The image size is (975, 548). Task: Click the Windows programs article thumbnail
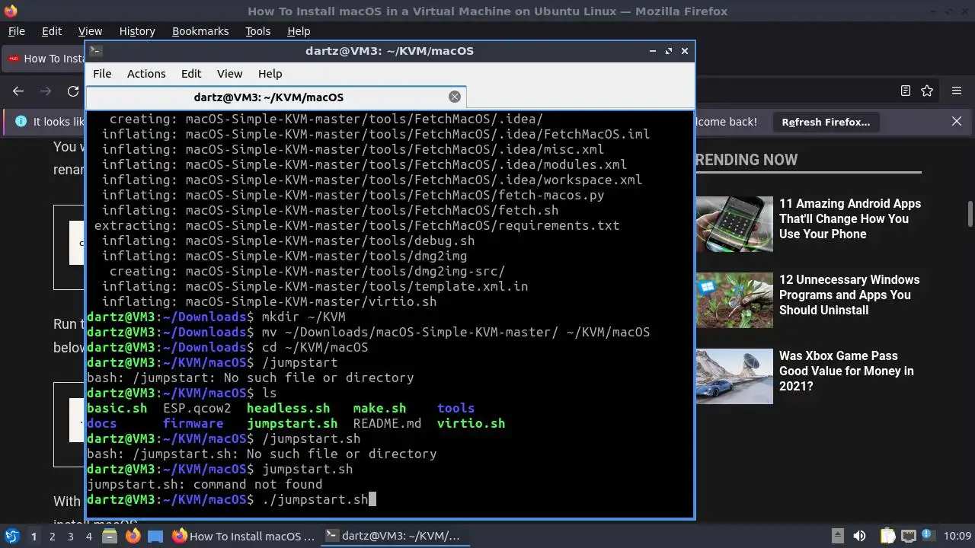[734, 300]
